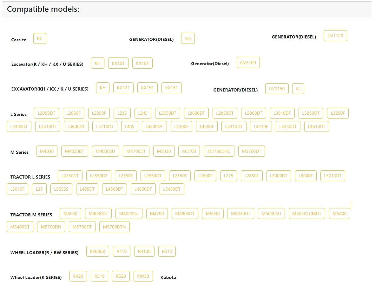The height and width of the screenshot is (285, 375).
Task: Click the KJ generator tag
Action: [298, 89]
